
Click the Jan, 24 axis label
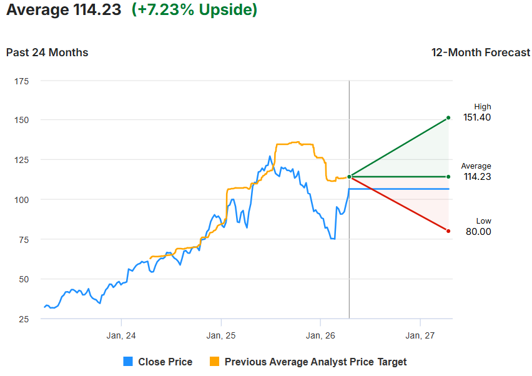[122, 335]
